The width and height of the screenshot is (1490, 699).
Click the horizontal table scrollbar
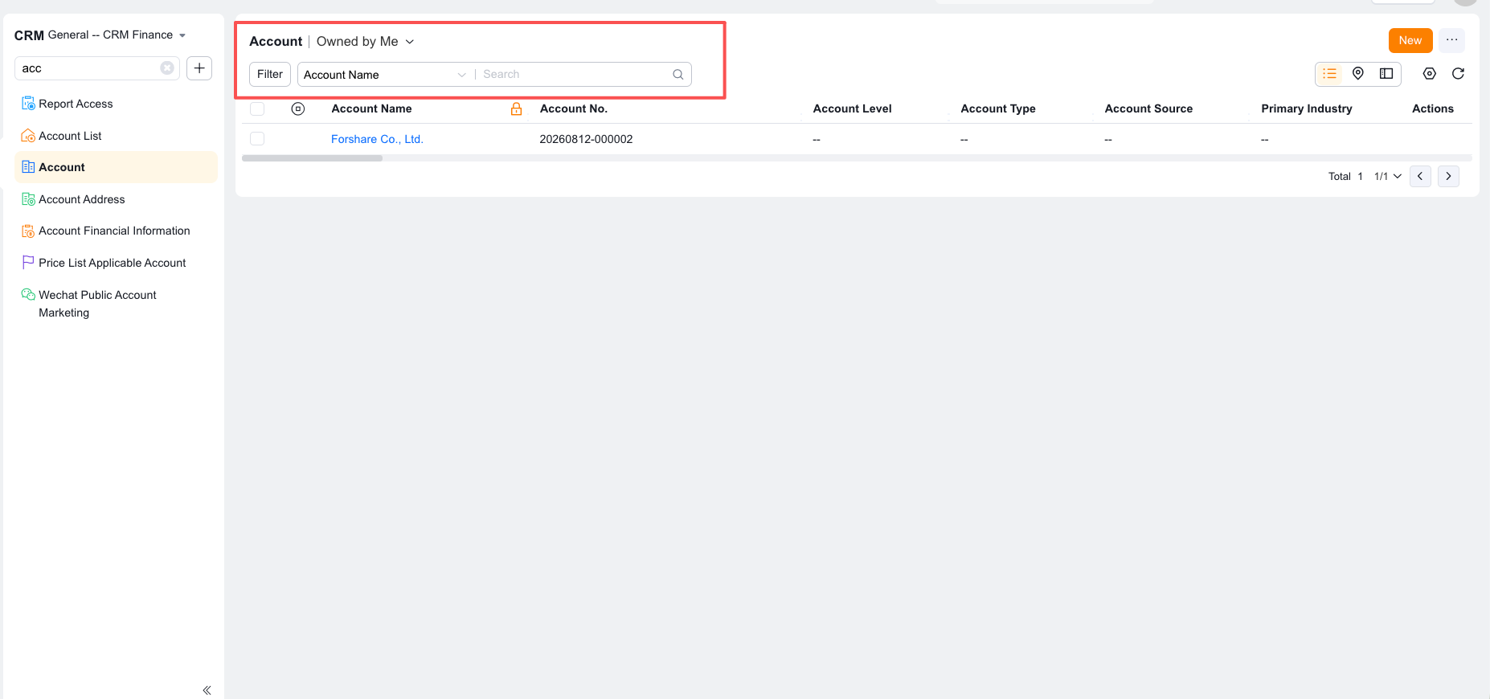(x=312, y=158)
